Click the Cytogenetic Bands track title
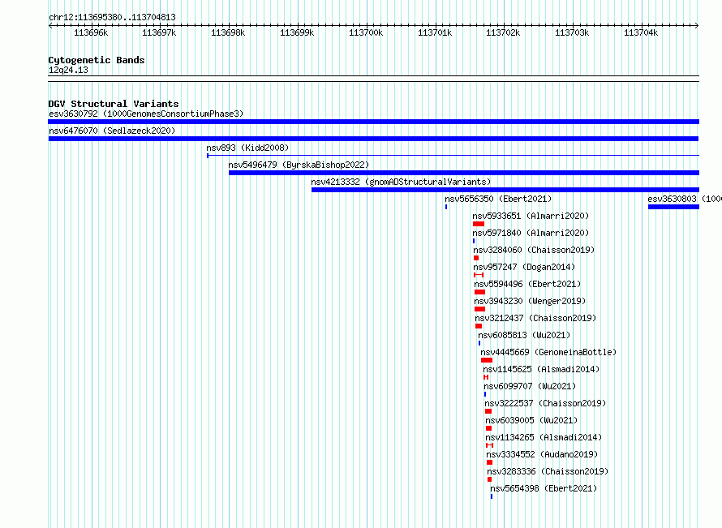The height and width of the screenshot is (528, 722). click(97, 60)
